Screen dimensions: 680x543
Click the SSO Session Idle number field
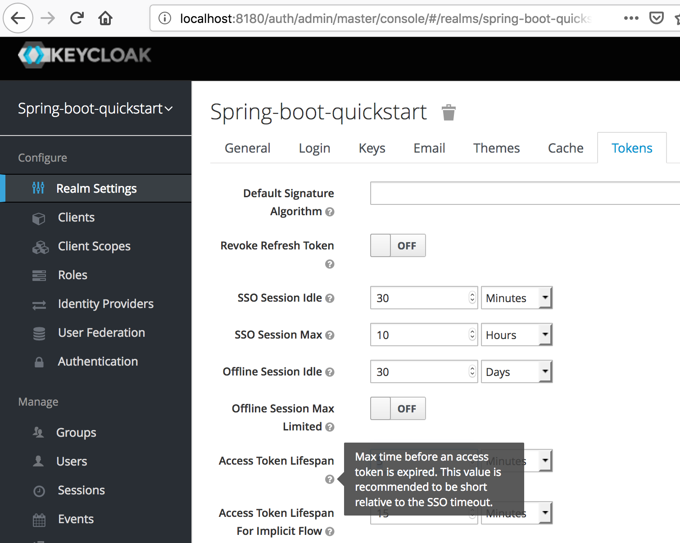[x=424, y=298]
